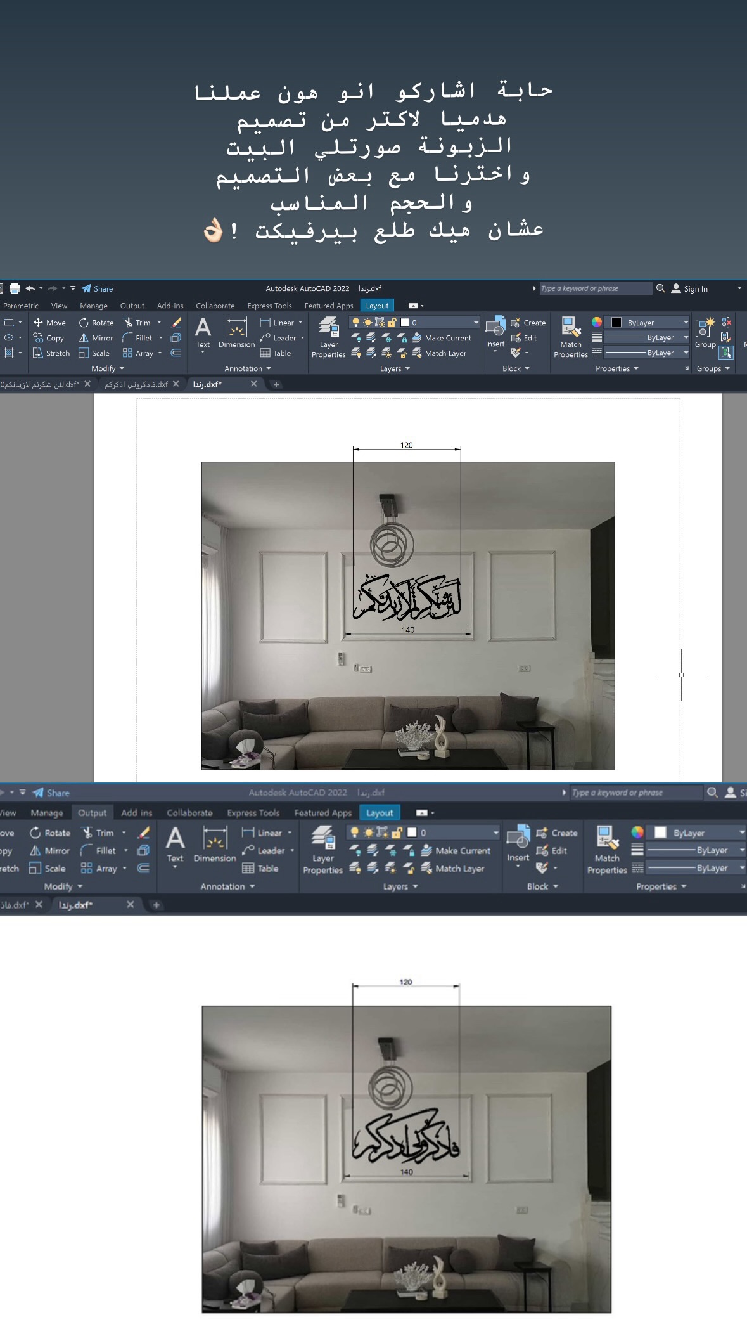Click the Group tool in upper ribbon
747x1329 pixels.
tap(705, 333)
